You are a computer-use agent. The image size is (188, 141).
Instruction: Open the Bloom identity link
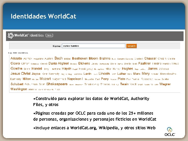click(x=93, y=58)
